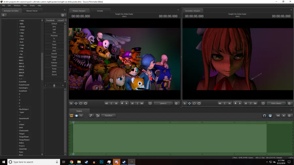Open Animation Set Editor settings gear
This screenshot has height=165, width=294.
63,15
